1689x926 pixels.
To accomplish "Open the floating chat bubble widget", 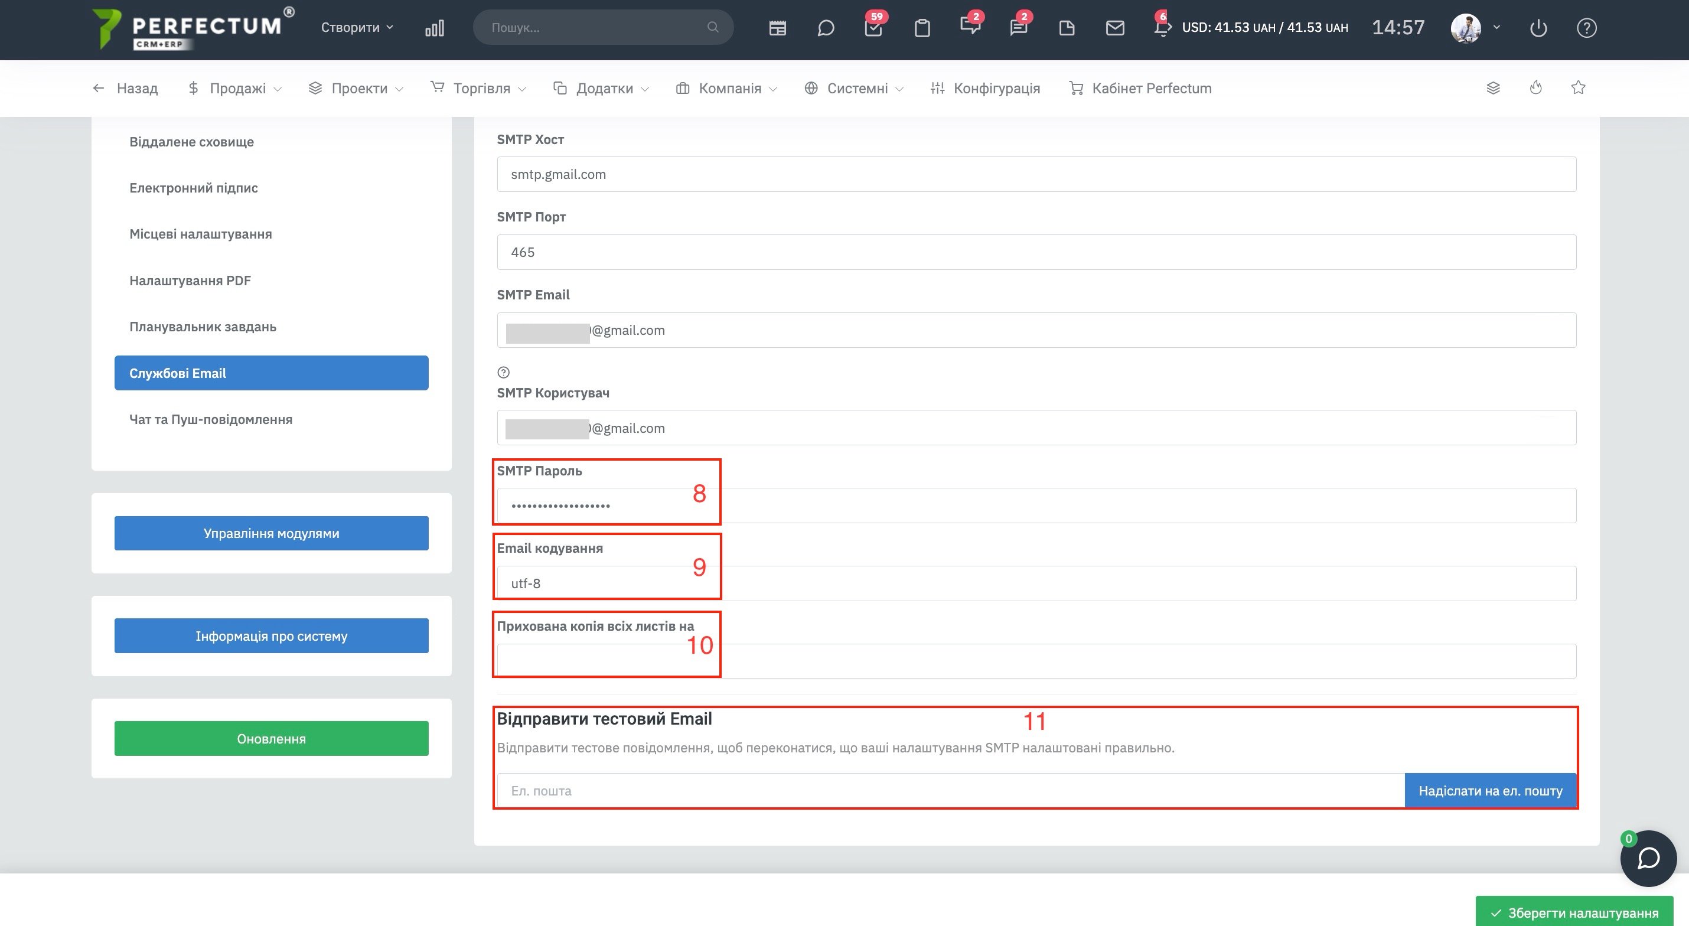I will pos(1648,859).
